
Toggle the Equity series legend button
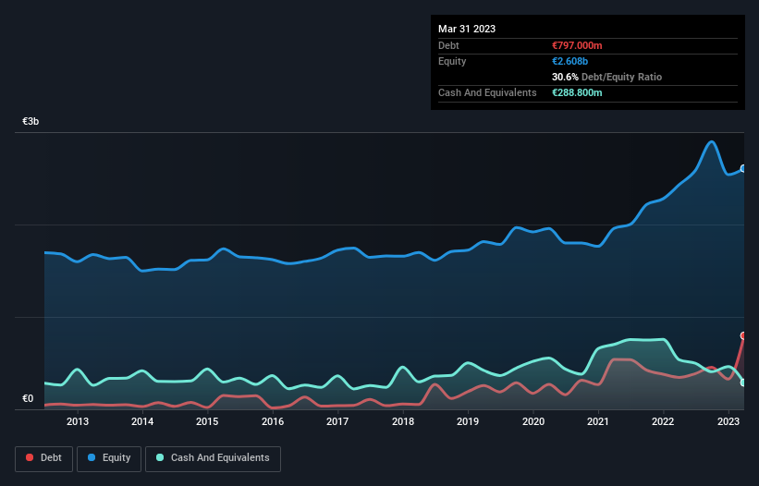[x=109, y=458]
